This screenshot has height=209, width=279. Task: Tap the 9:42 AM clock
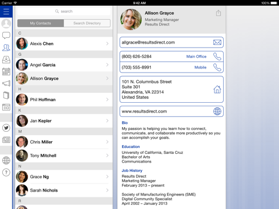coord(139,3)
